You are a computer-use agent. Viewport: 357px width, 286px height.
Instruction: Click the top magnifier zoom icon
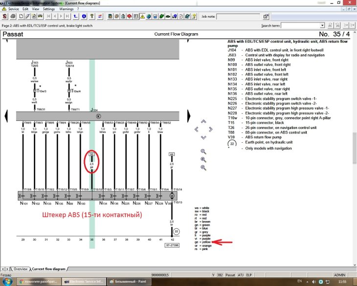tap(203, 152)
